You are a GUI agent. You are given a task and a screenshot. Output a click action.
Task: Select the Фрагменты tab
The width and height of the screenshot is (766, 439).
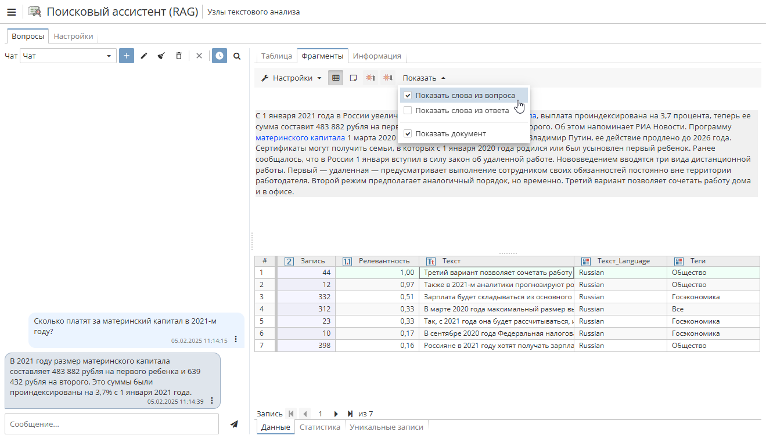322,56
